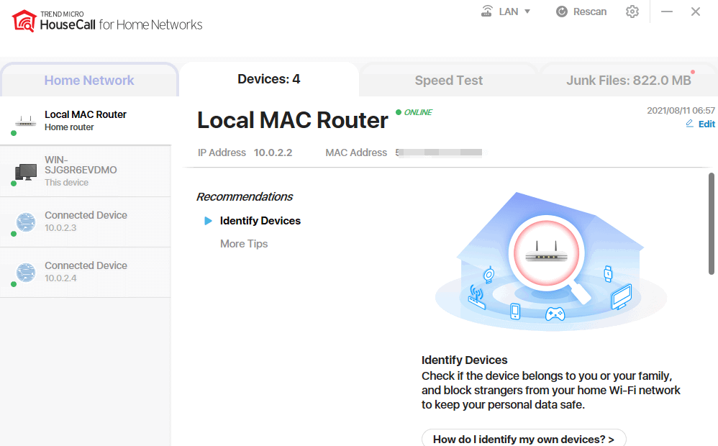Click the pencil Edit icon
The image size is (718, 446).
point(690,124)
